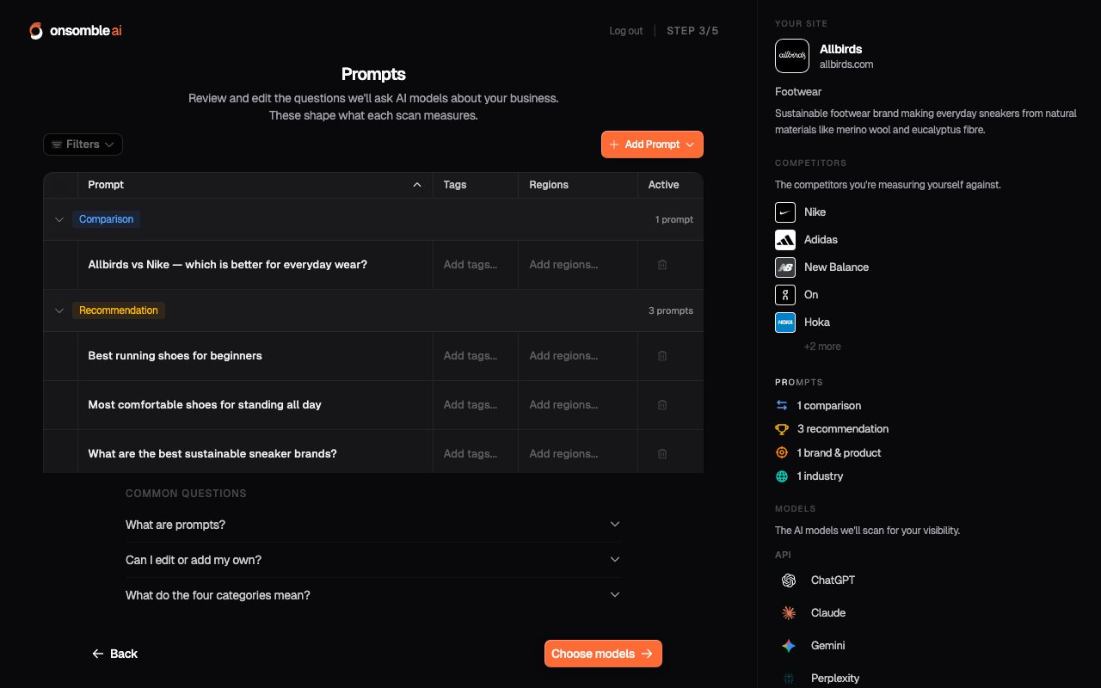Expand 'Can I edit or add my own?'
1101x688 pixels.
coord(373,560)
